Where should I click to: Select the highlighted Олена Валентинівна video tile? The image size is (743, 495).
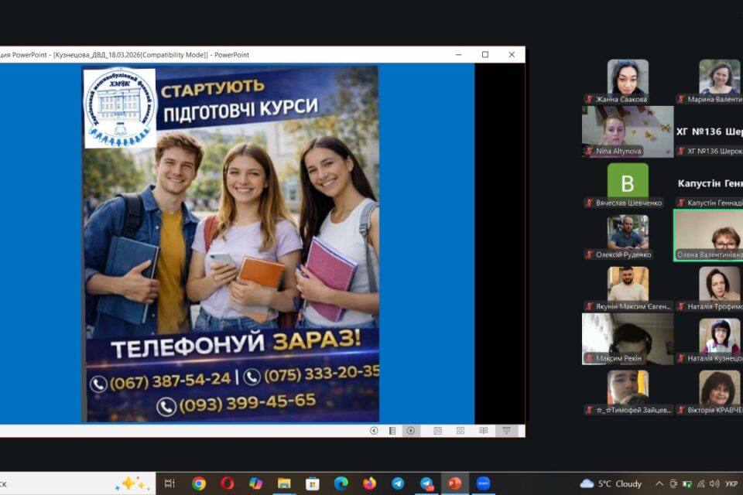[x=708, y=235]
